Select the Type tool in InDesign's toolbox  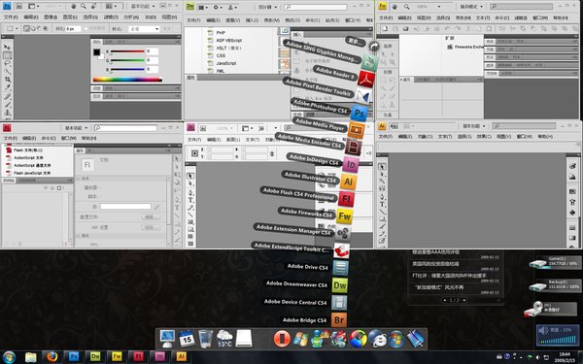pyautogui.click(x=190, y=200)
